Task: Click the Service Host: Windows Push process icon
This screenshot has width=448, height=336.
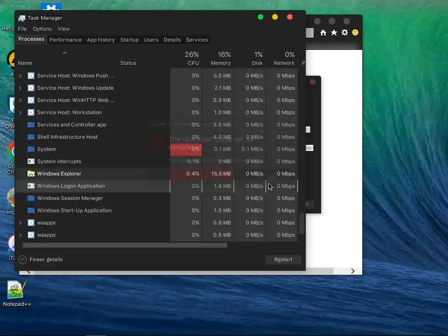Action: click(x=31, y=76)
